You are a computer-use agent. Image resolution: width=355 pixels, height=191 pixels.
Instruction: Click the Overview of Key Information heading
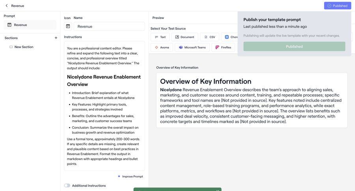206,81
